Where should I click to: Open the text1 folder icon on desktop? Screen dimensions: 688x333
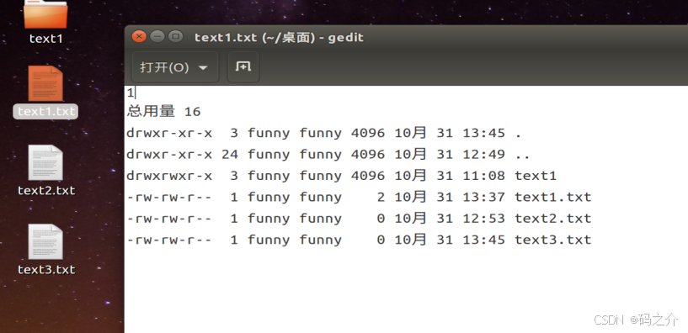(45, 14)
